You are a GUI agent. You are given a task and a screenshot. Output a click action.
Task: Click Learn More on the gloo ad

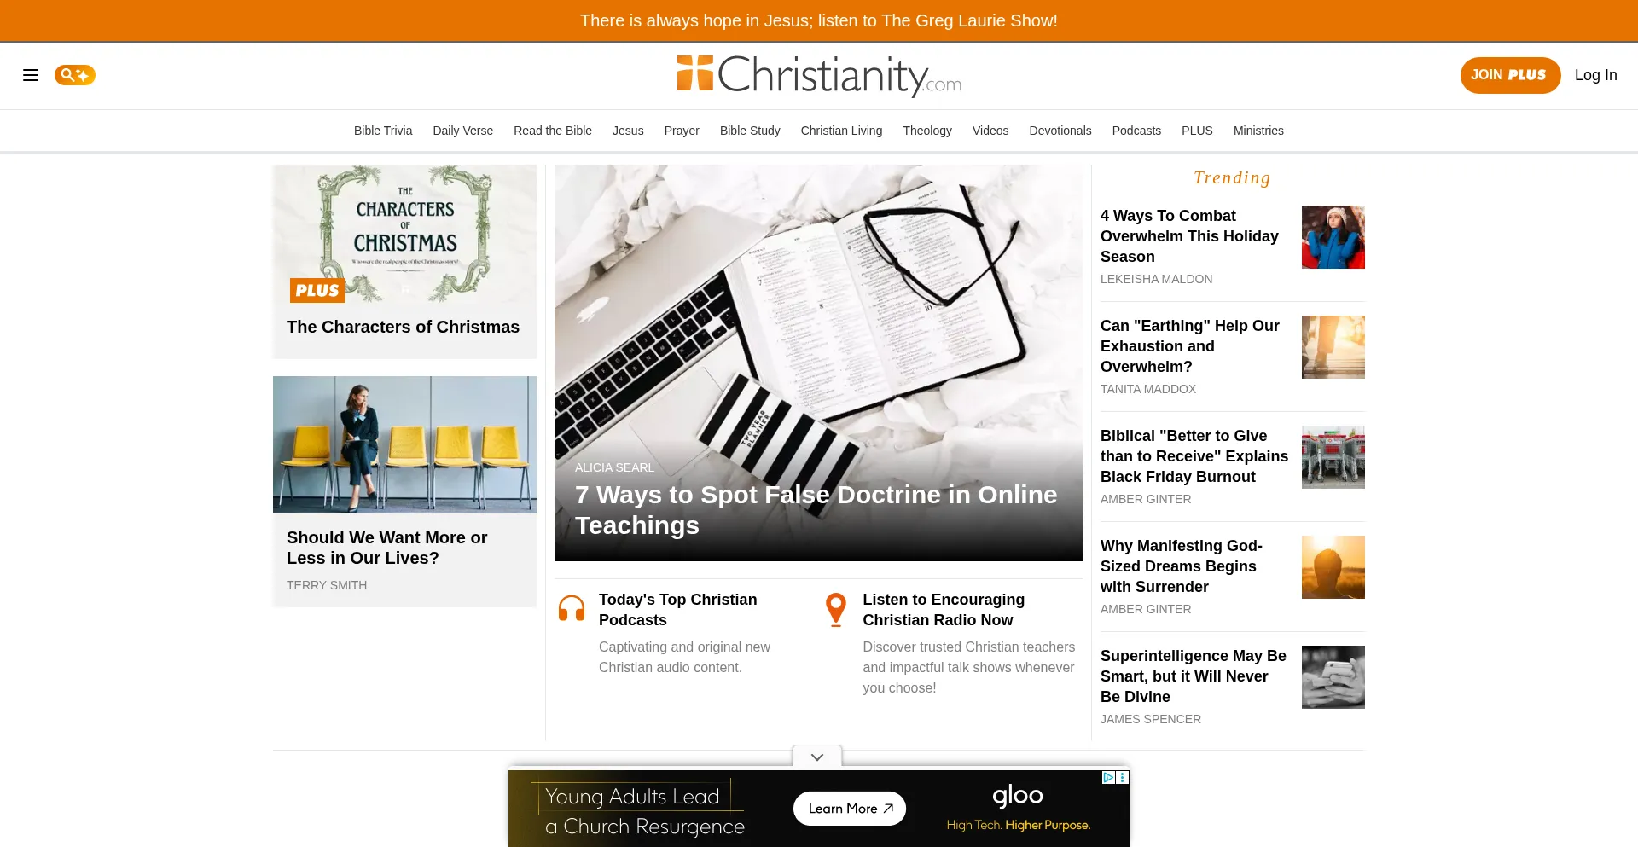click(x=850, y=809)
